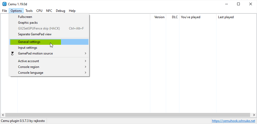Select Fullscreen from Options menu
The height and width of the screenshot is (124, 257).
click(x=25, y=17)
